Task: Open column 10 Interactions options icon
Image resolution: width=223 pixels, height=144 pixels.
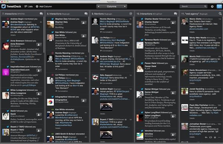Action: point(175,14)
